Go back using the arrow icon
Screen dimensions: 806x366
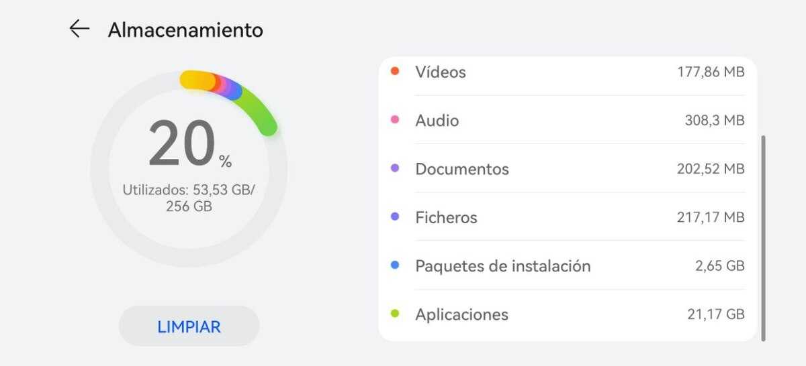coord(79,29)
